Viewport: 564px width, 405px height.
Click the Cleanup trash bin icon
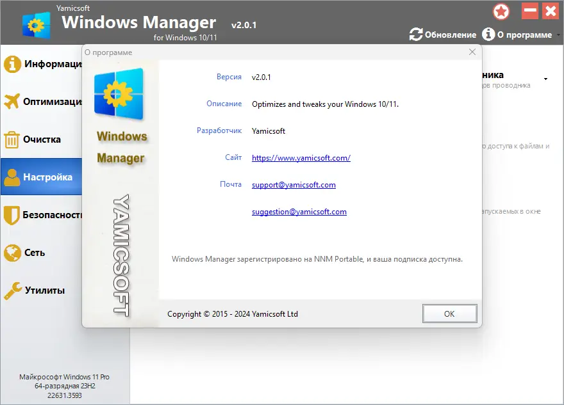pos(12,139)
